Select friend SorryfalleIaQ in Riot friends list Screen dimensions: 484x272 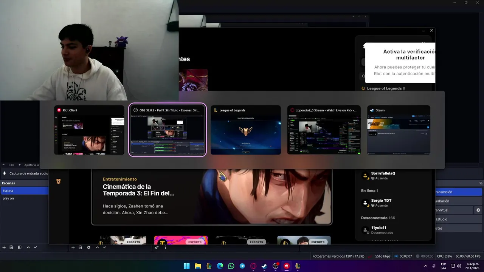pyautogui.click(x=393, y=175)
